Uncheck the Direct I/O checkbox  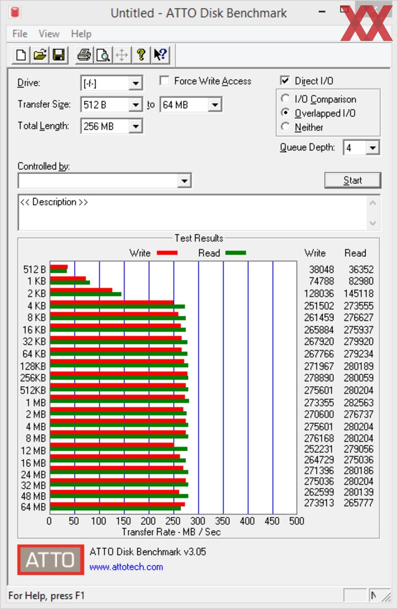point(285,81)
